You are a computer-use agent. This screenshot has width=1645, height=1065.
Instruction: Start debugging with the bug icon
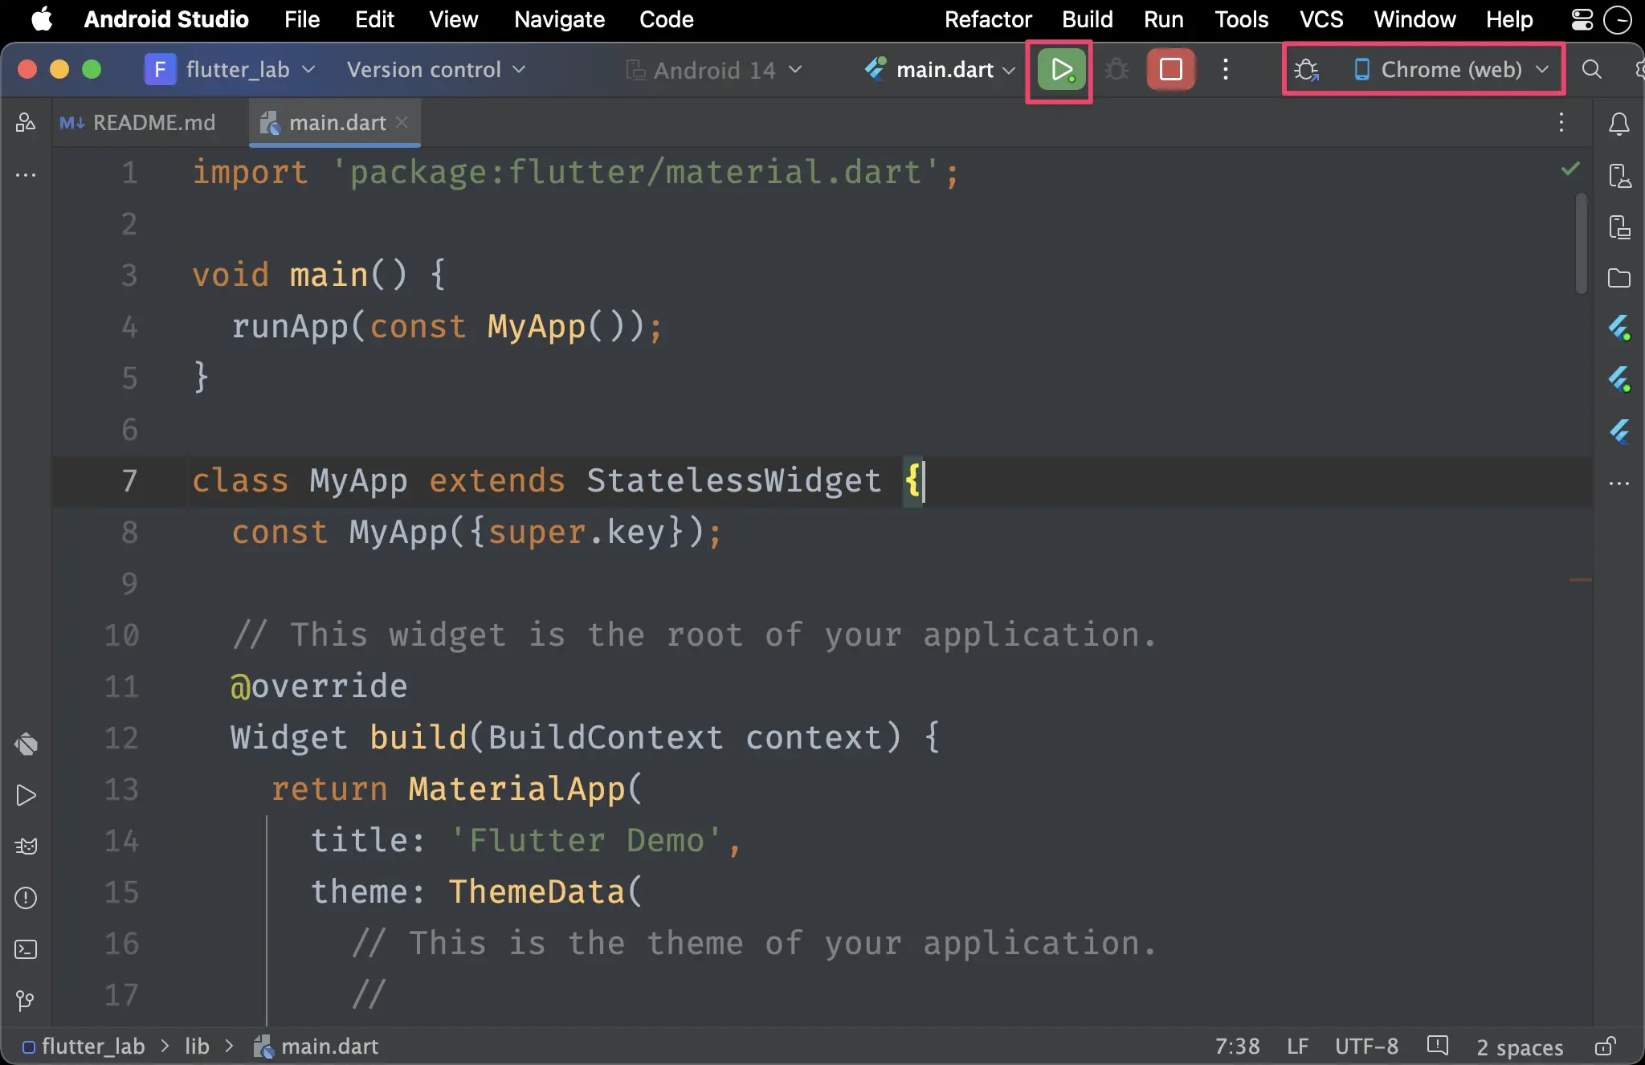point(1116,70)
